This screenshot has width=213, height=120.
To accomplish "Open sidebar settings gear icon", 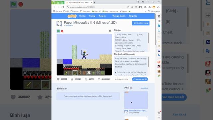I will tap(159, 16).
